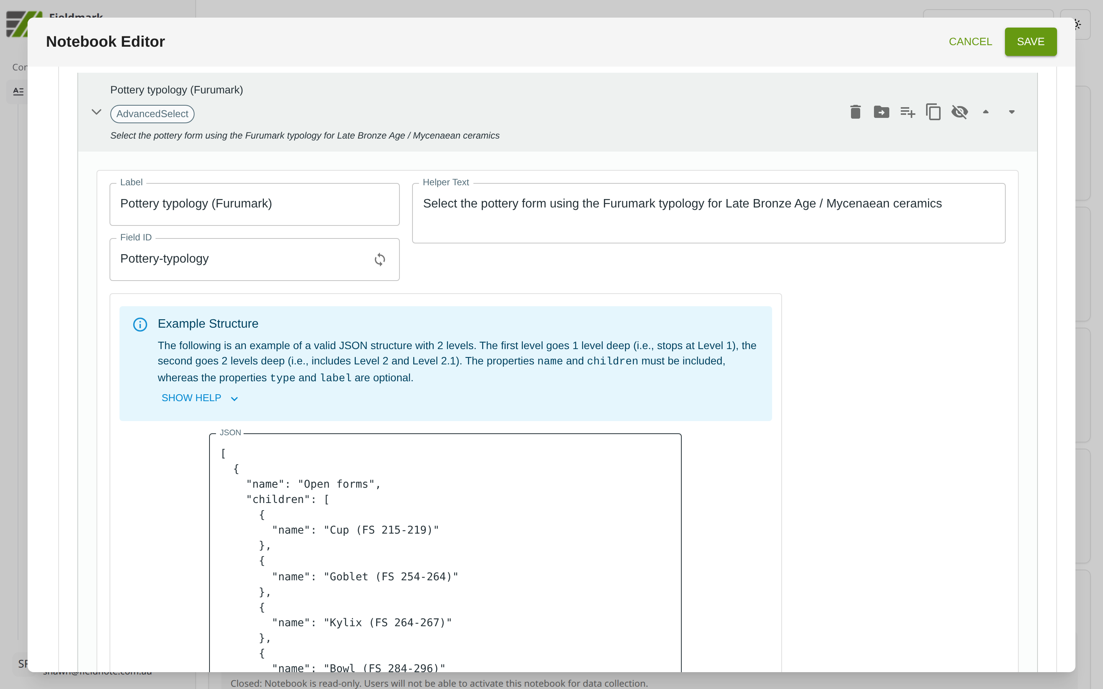
Task: Click the Helper Text field
Action: (708, 213)
